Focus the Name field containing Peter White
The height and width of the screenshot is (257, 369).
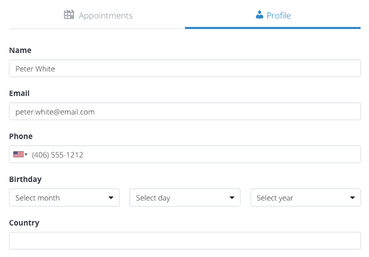tap(184, 68)
